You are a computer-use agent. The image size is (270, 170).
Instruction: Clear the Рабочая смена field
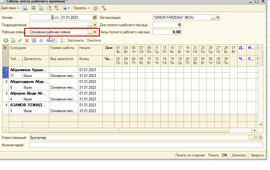(x=95, y=32)
